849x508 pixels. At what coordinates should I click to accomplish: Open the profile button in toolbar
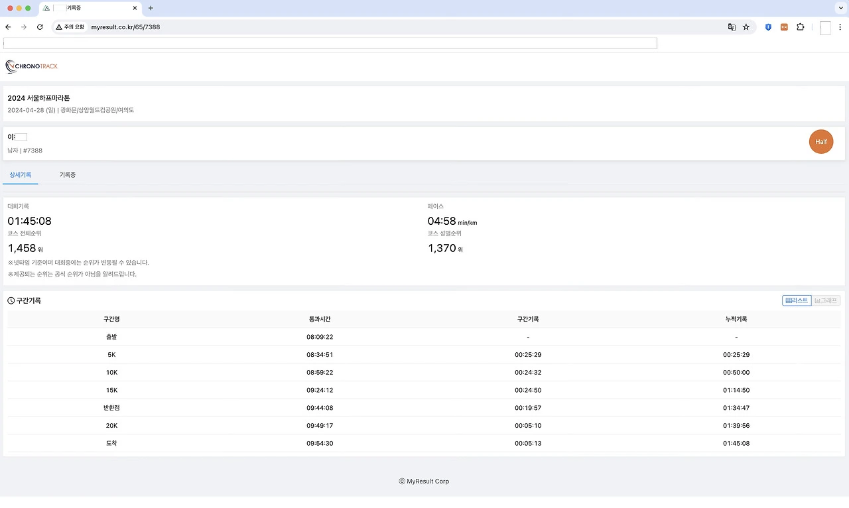(x=825, y=28)
